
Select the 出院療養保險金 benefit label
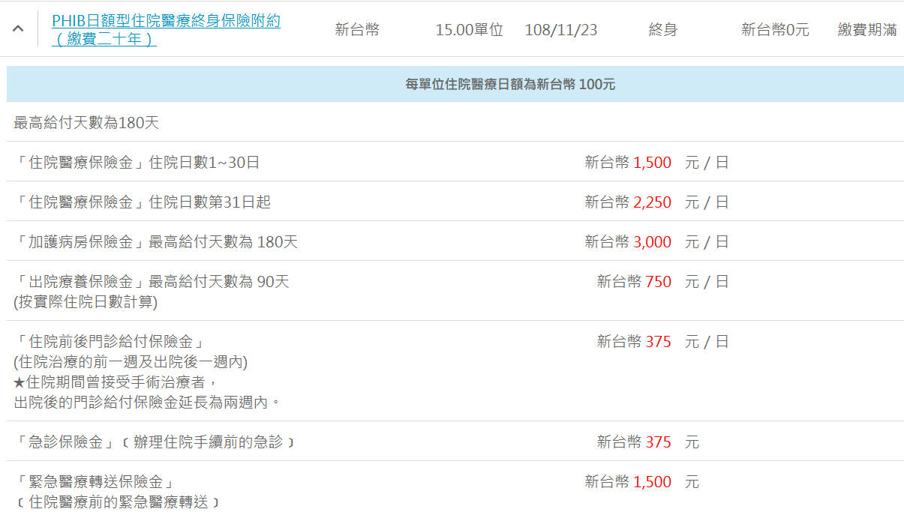[x=152, y=282]
